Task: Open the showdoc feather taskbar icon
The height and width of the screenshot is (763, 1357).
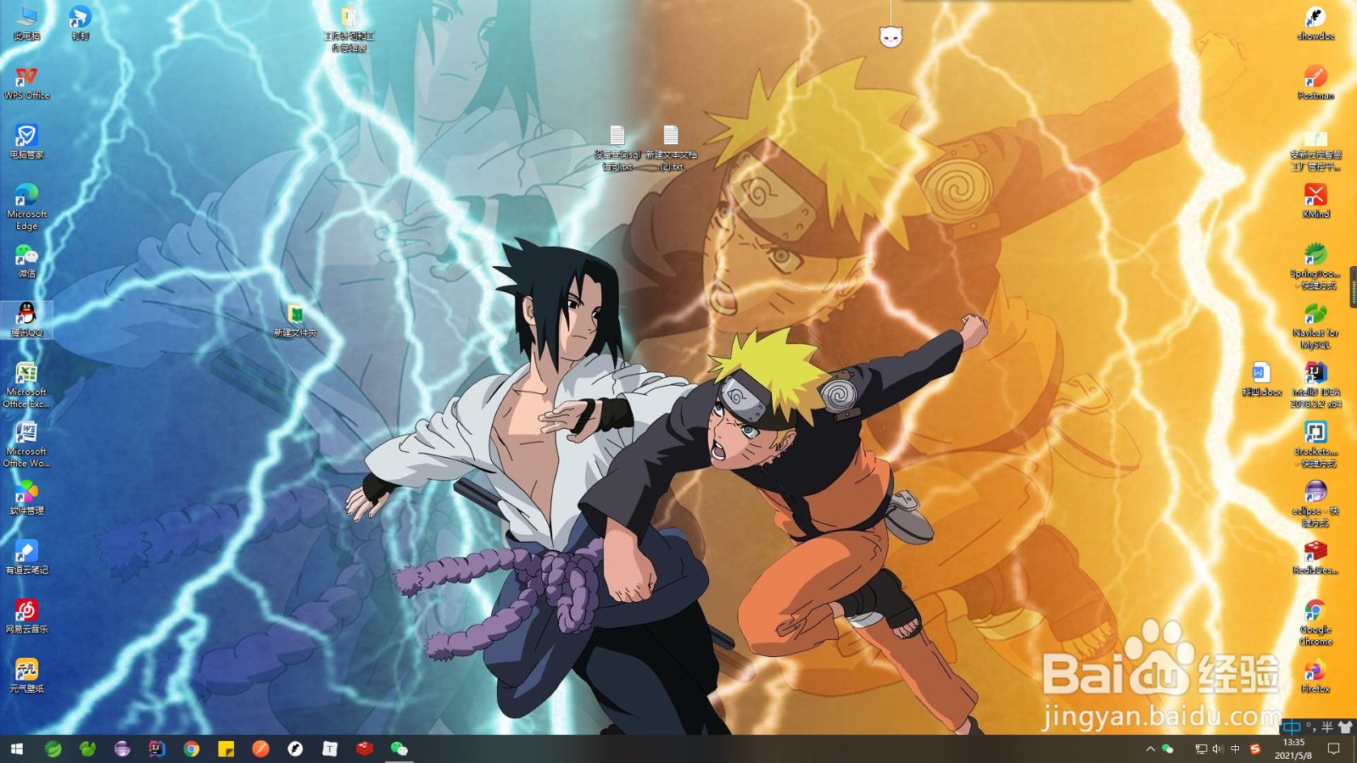Action: coord(295,749)
